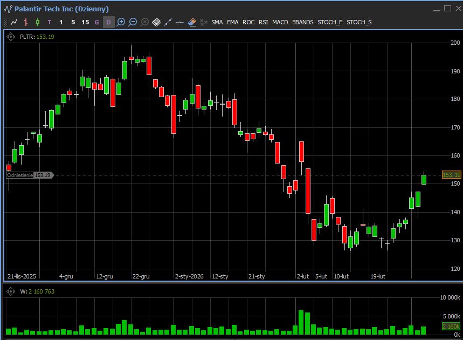Select the bar (OHLC) chart type
The width and height of the screenshot is (463, 340).
coord(26,22)
